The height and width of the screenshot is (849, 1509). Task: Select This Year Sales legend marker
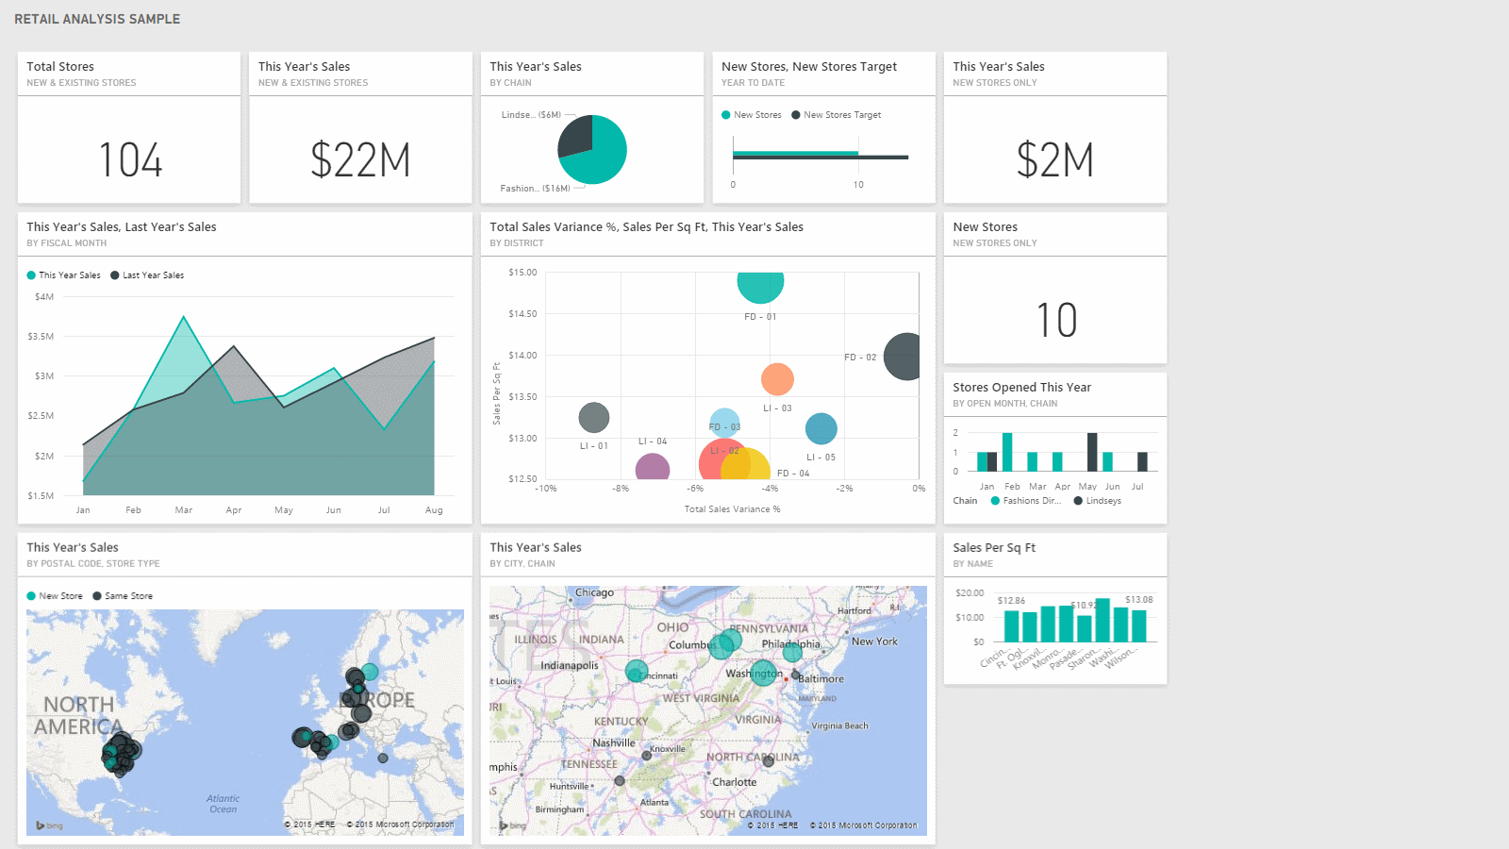(31, 275)
